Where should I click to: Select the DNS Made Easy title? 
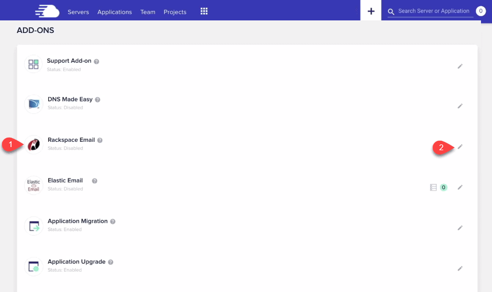pyautogui.click(x=70, y=99)
